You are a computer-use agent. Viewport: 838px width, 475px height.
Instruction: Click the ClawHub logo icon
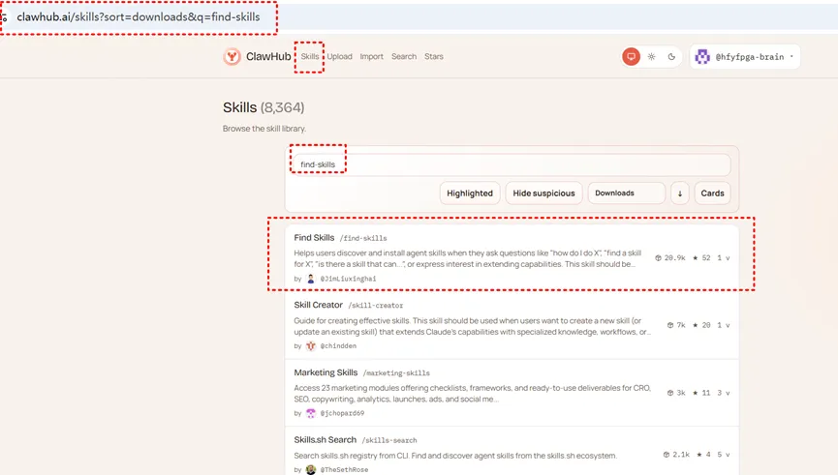point(232,56)
